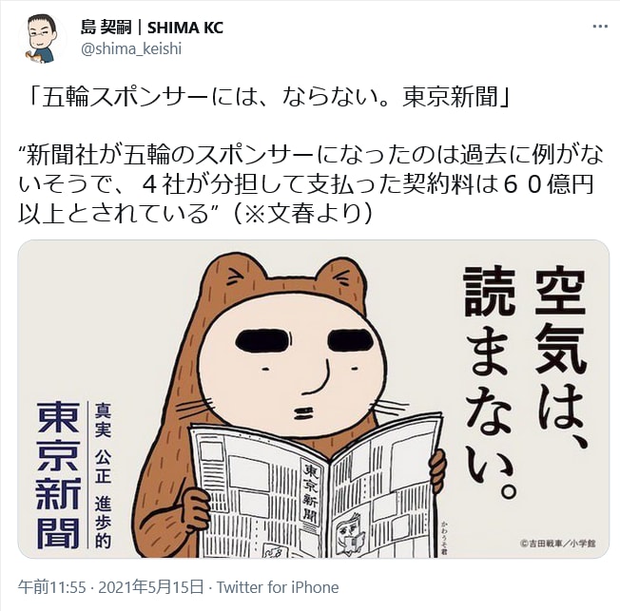Click the tweet timestamp 午前11:55
Screen dimensions: 620x611
click(x=51, y=587)
